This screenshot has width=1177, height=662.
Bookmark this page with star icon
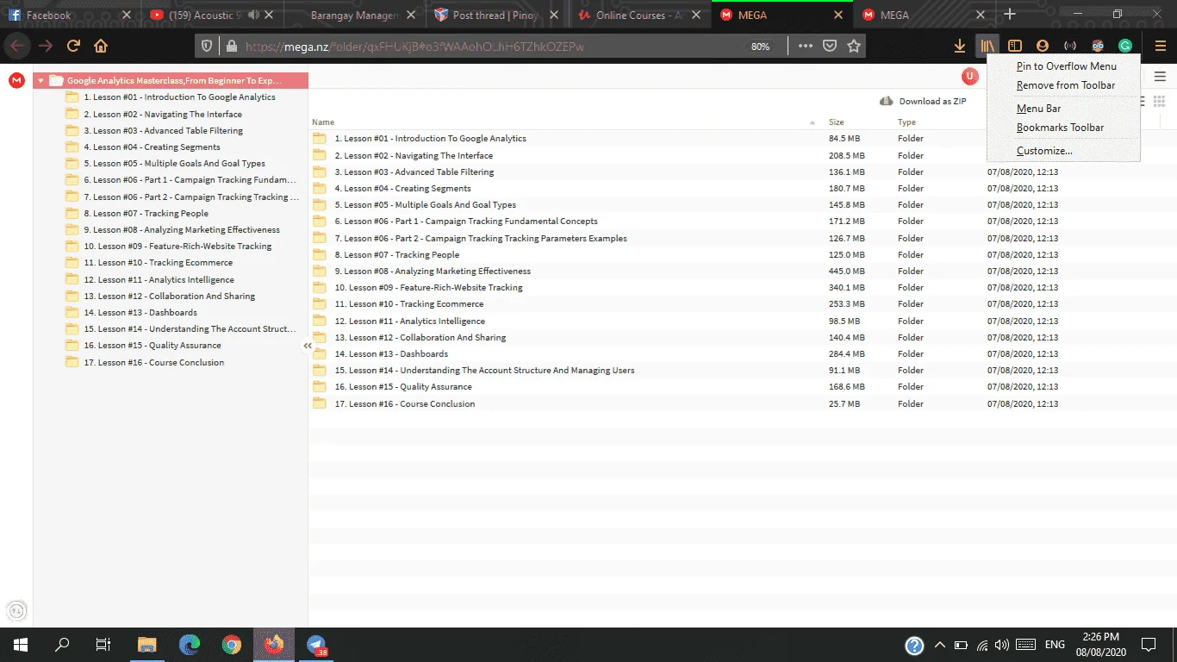click(854, 46)
